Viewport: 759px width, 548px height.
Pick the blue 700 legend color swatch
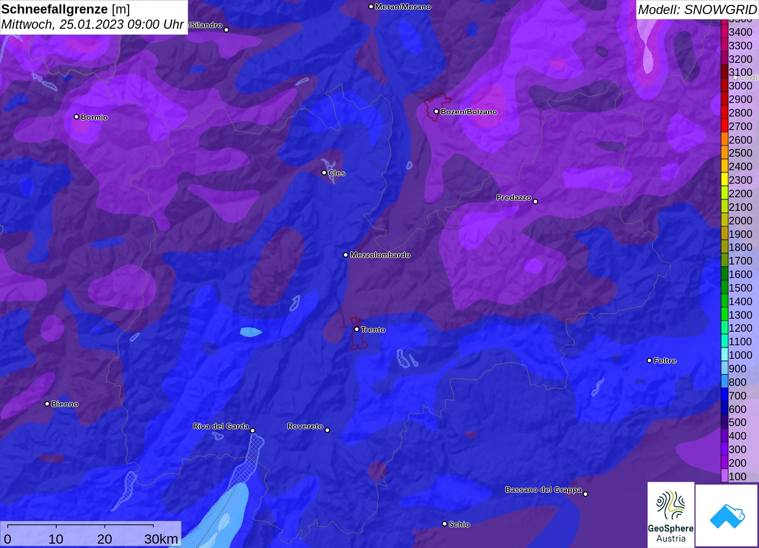click(724, 396)
